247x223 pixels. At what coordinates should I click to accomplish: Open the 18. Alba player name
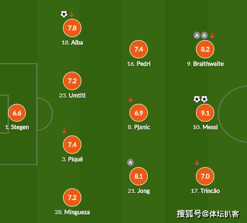tap(72, 43)
